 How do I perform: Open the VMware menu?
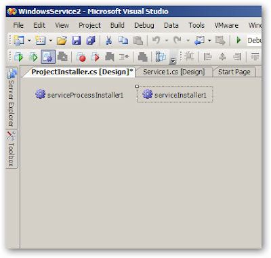click(x=226, y=25)
